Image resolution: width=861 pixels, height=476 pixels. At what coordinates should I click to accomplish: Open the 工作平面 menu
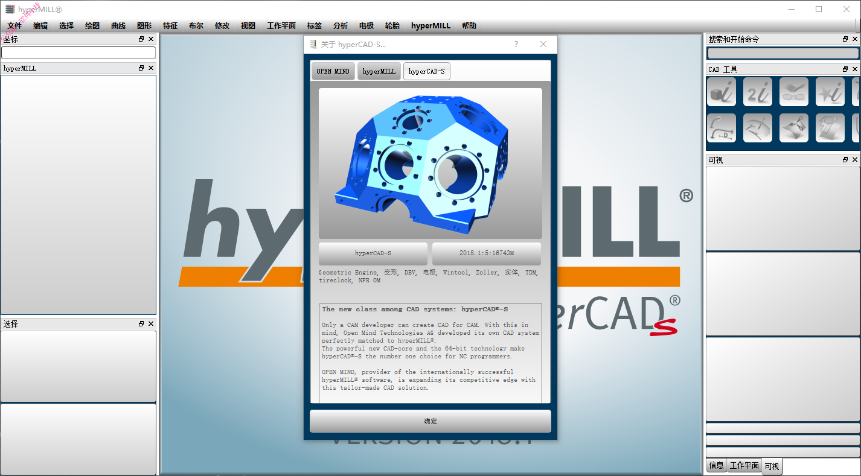[281, 26]
